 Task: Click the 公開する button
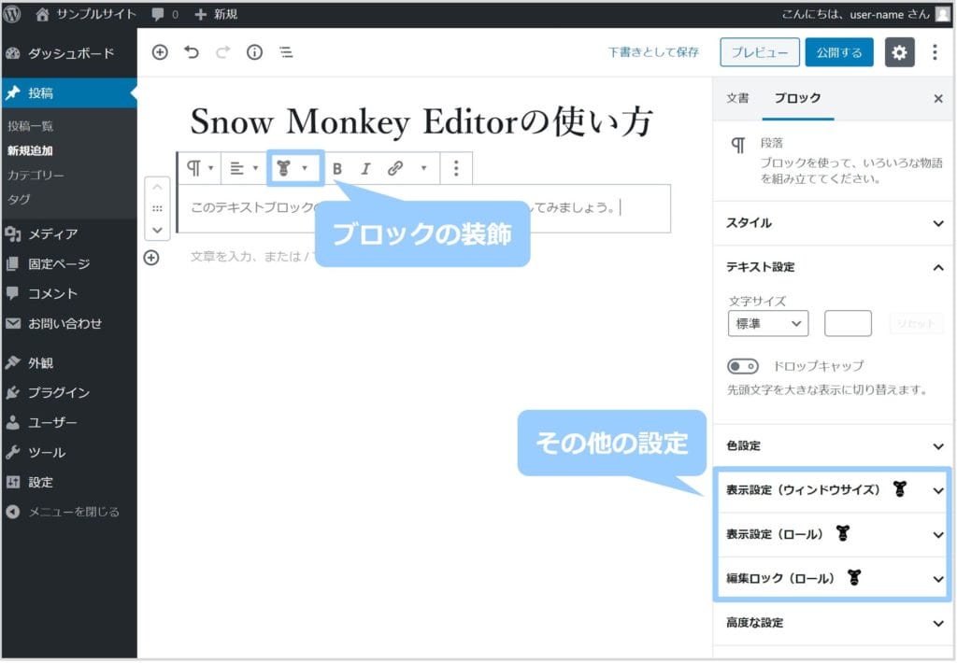click(838, 52)
